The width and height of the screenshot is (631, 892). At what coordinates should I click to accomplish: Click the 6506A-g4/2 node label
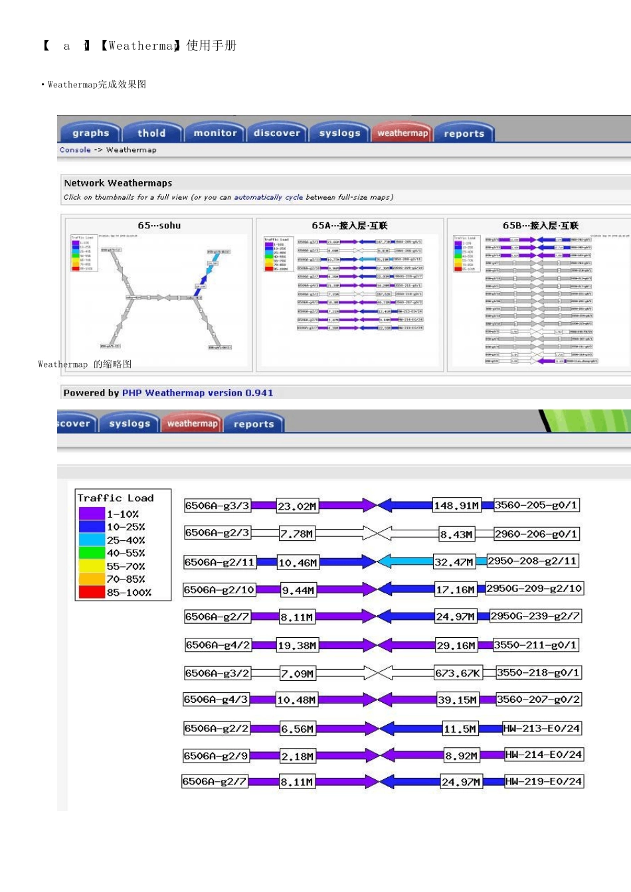(218, 644)
